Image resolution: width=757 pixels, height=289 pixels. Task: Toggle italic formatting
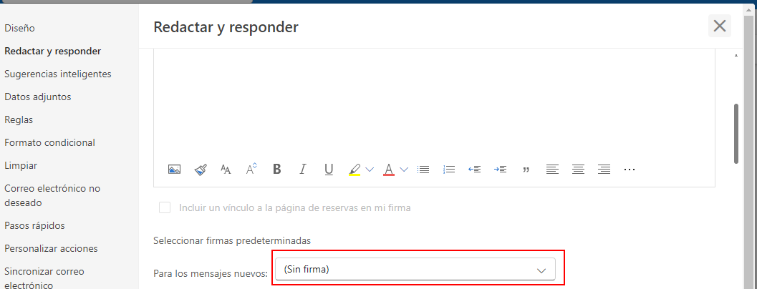(303, 170)
